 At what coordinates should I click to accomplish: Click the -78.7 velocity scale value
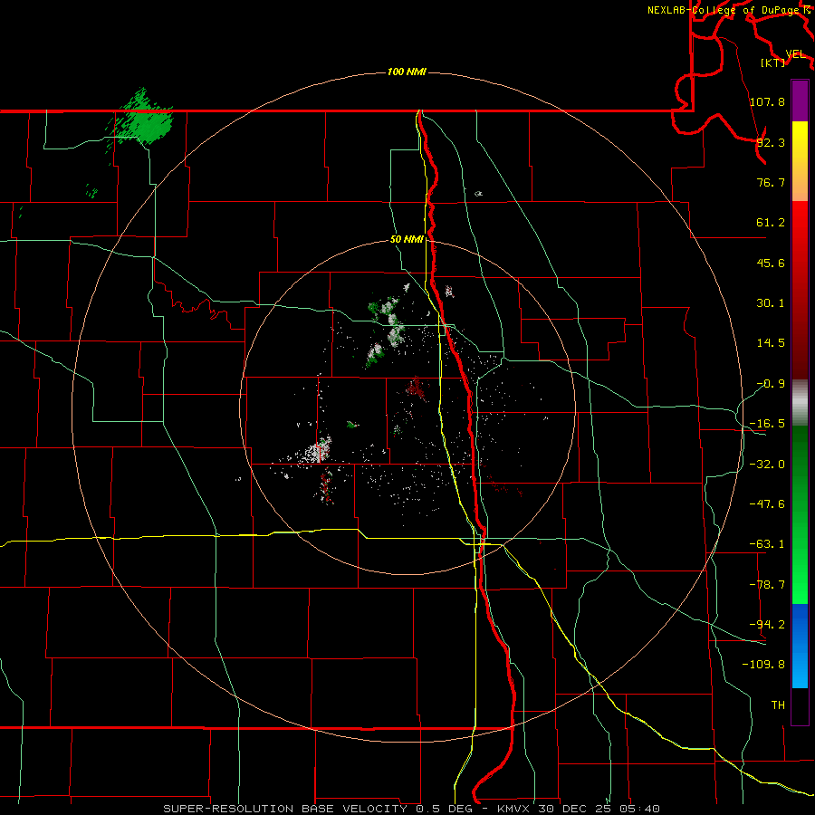click(x=767, y=585)
